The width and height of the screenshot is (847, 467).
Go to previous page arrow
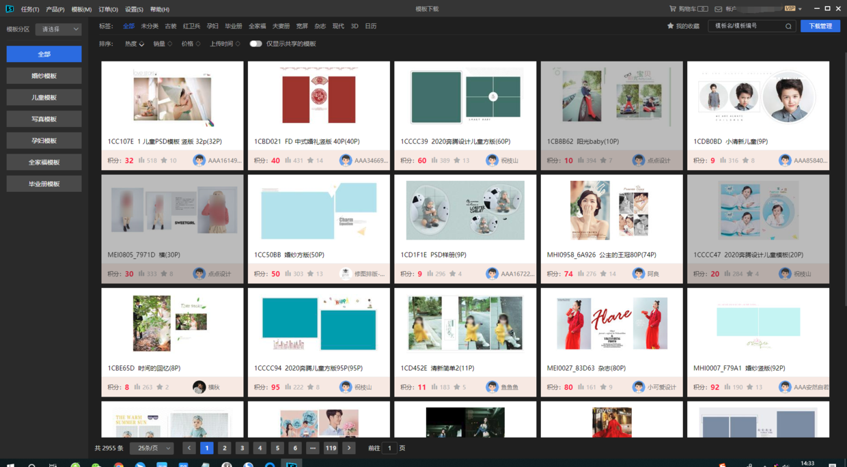coord(189,448)
